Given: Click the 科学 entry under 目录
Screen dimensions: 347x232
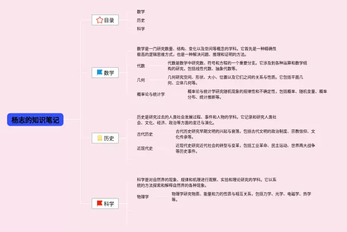Looking at the screenshot, I should click(x=141, y=29).
